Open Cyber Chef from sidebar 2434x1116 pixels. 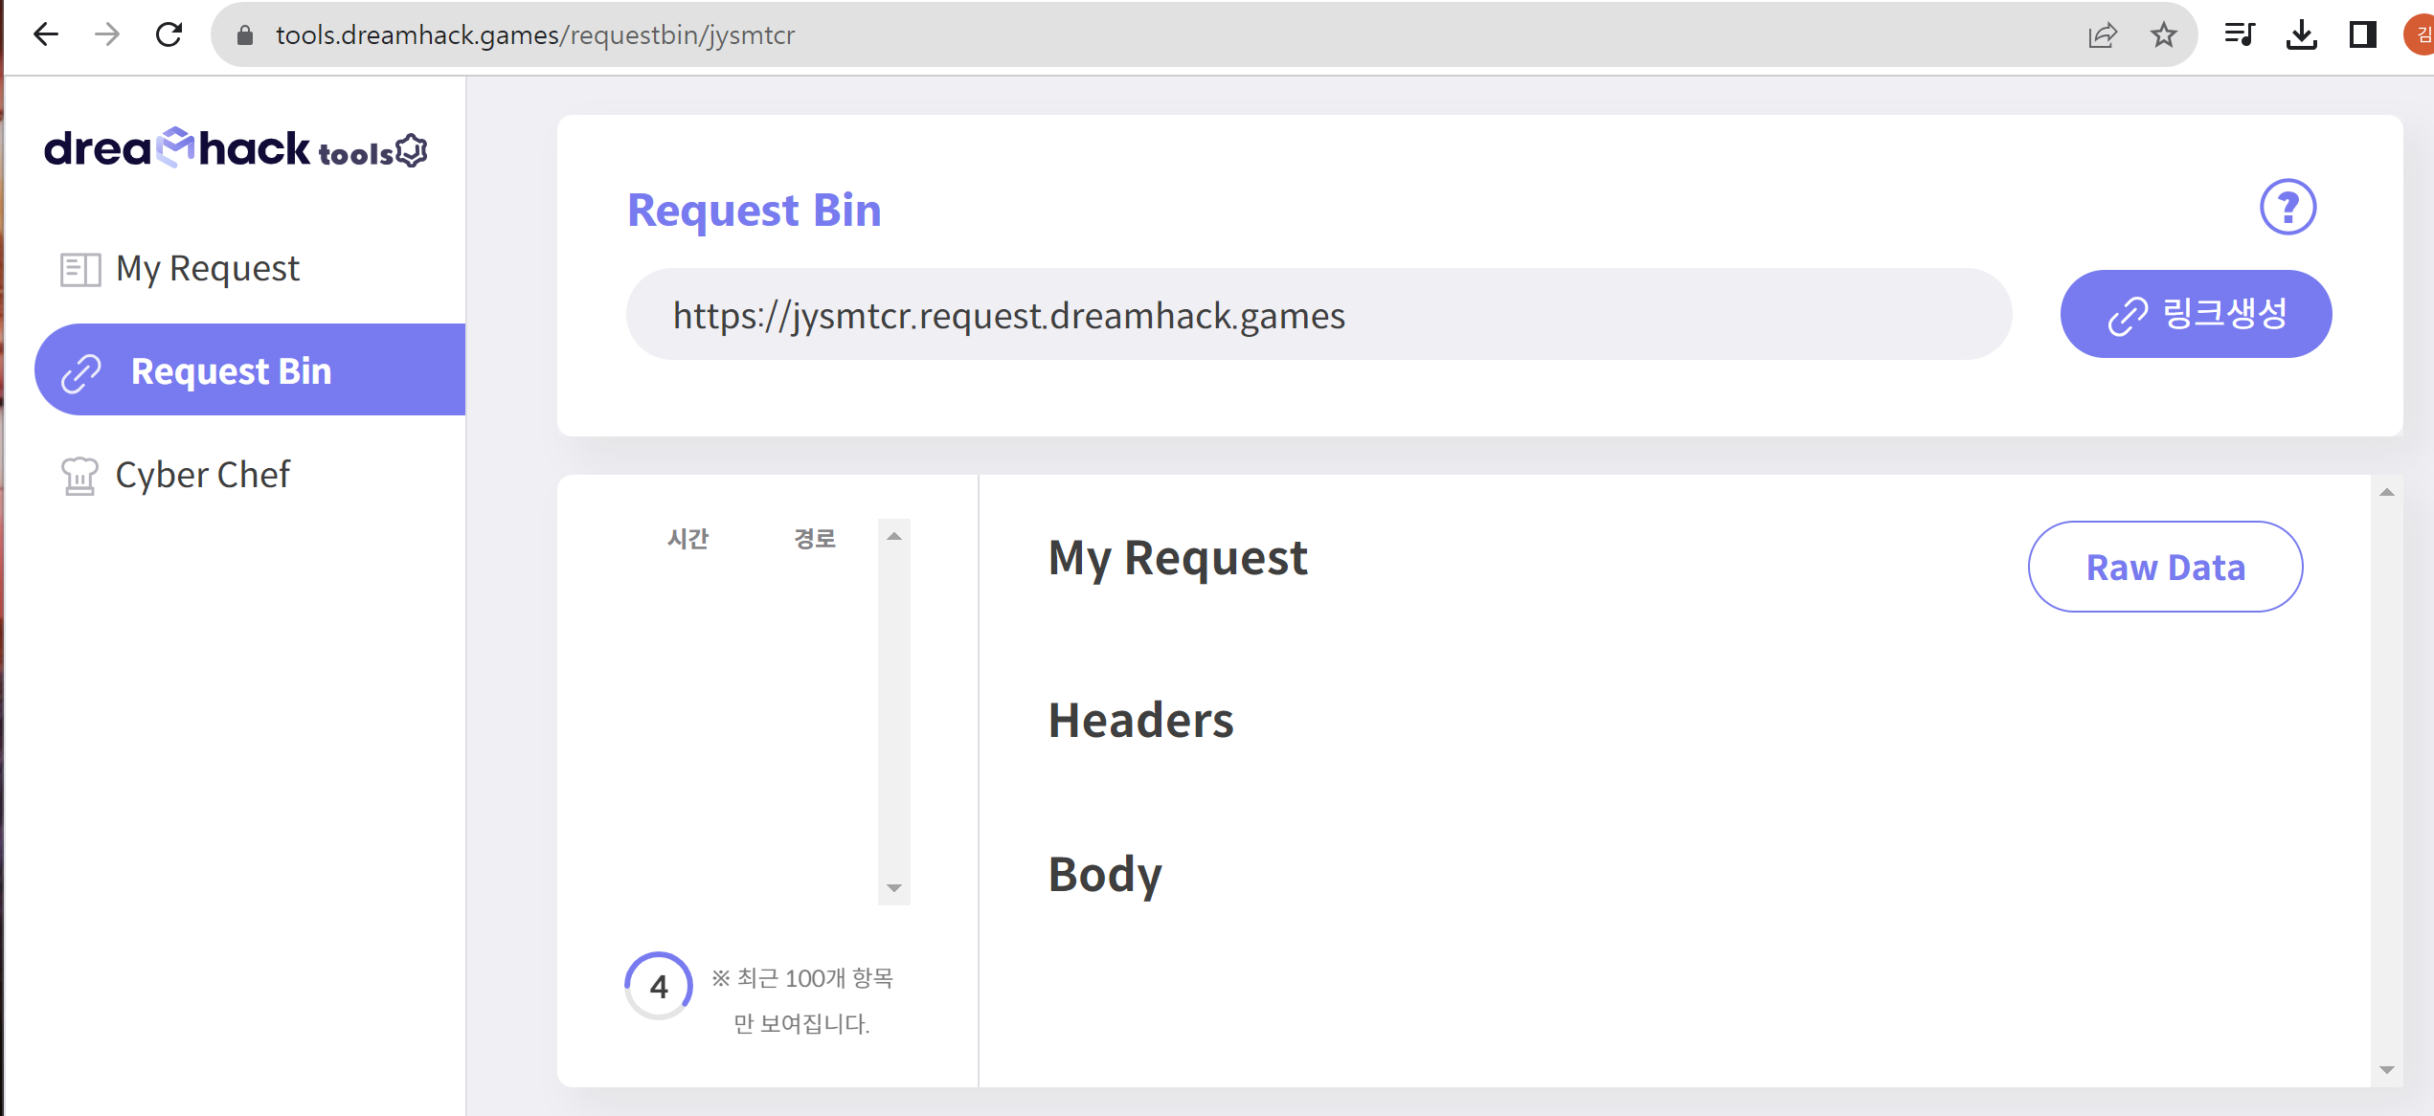pos(202,475)
